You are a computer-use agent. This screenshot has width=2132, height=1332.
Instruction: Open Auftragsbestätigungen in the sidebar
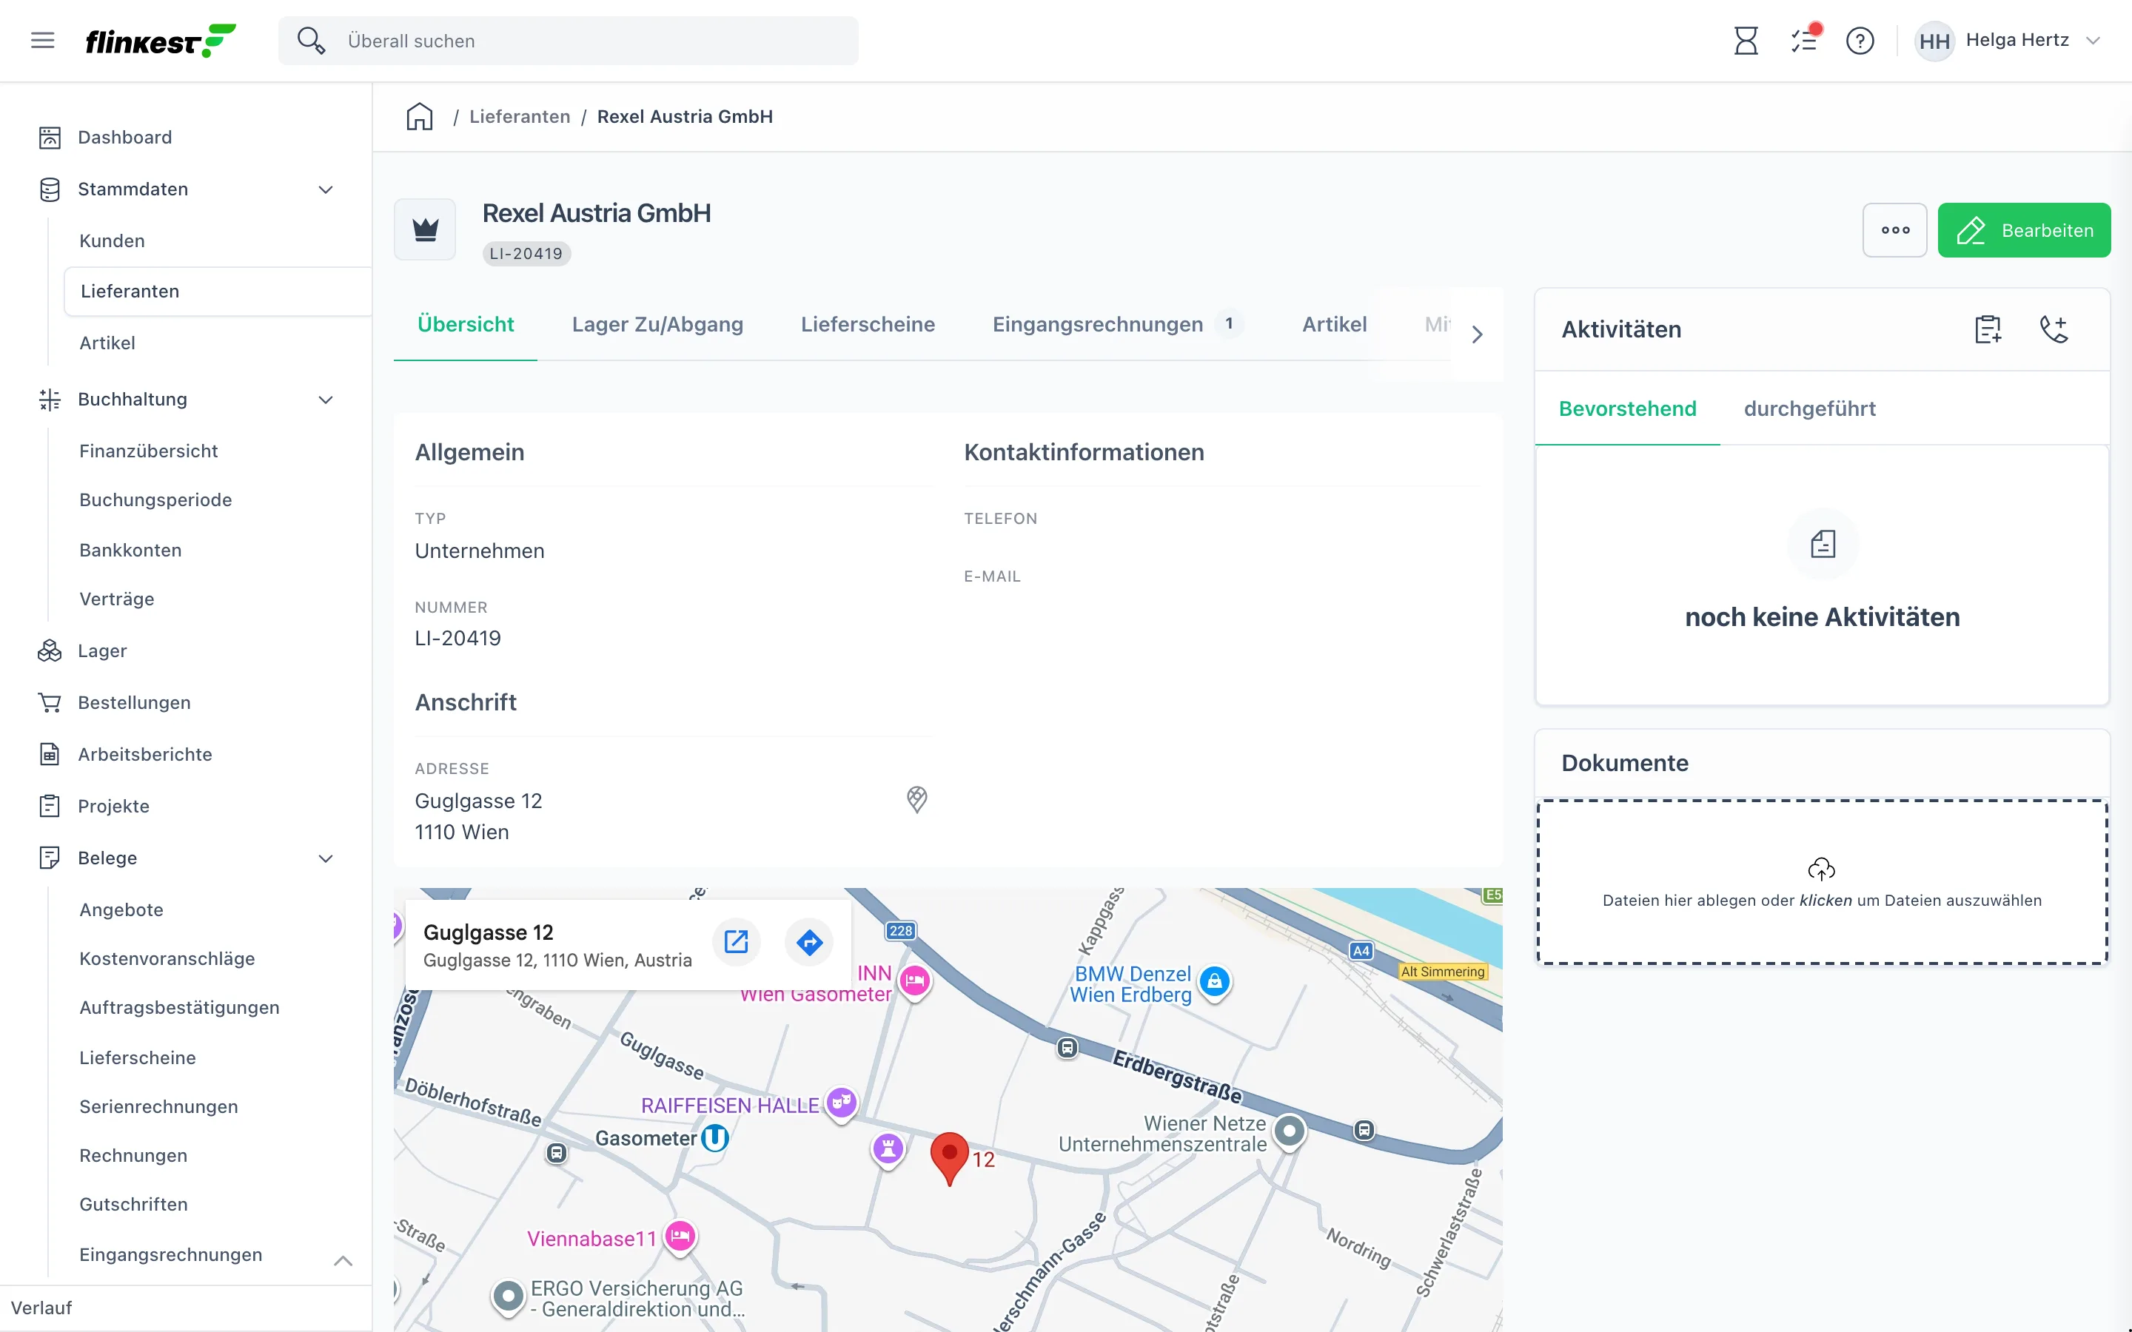coord(180,1008)
